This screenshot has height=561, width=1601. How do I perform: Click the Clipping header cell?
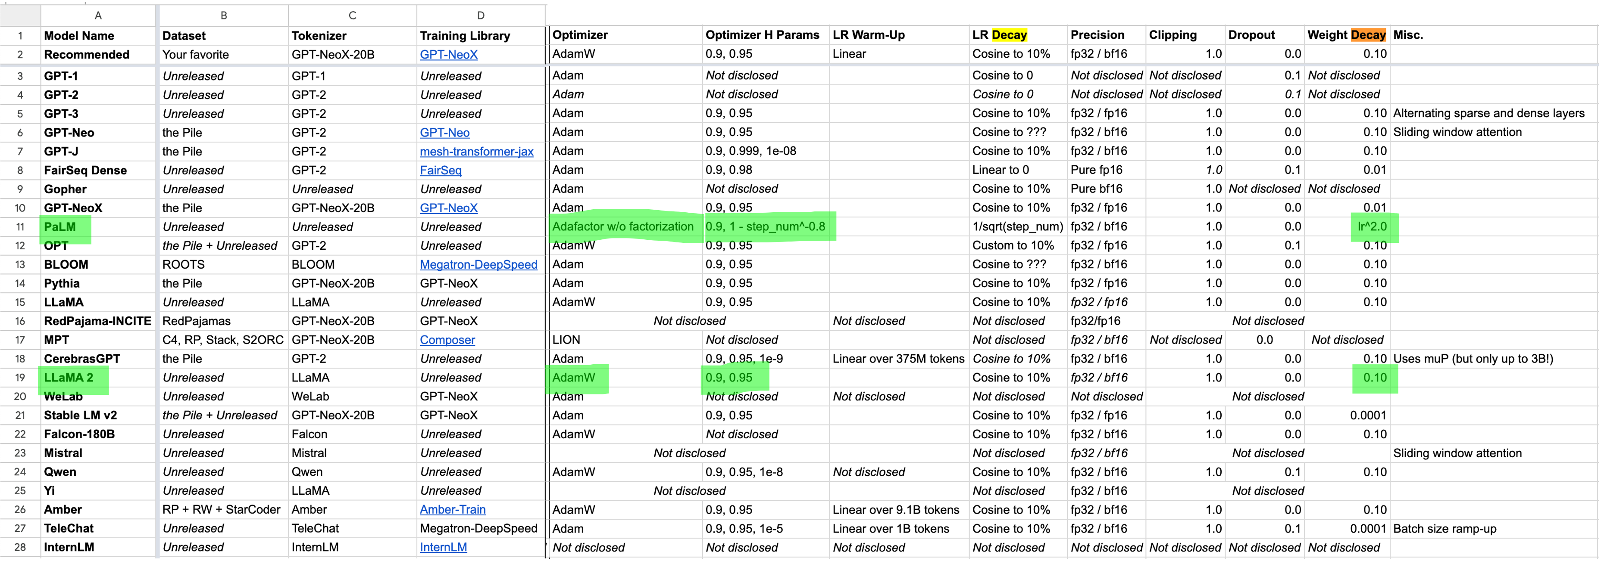click(x=1185, y=35)
